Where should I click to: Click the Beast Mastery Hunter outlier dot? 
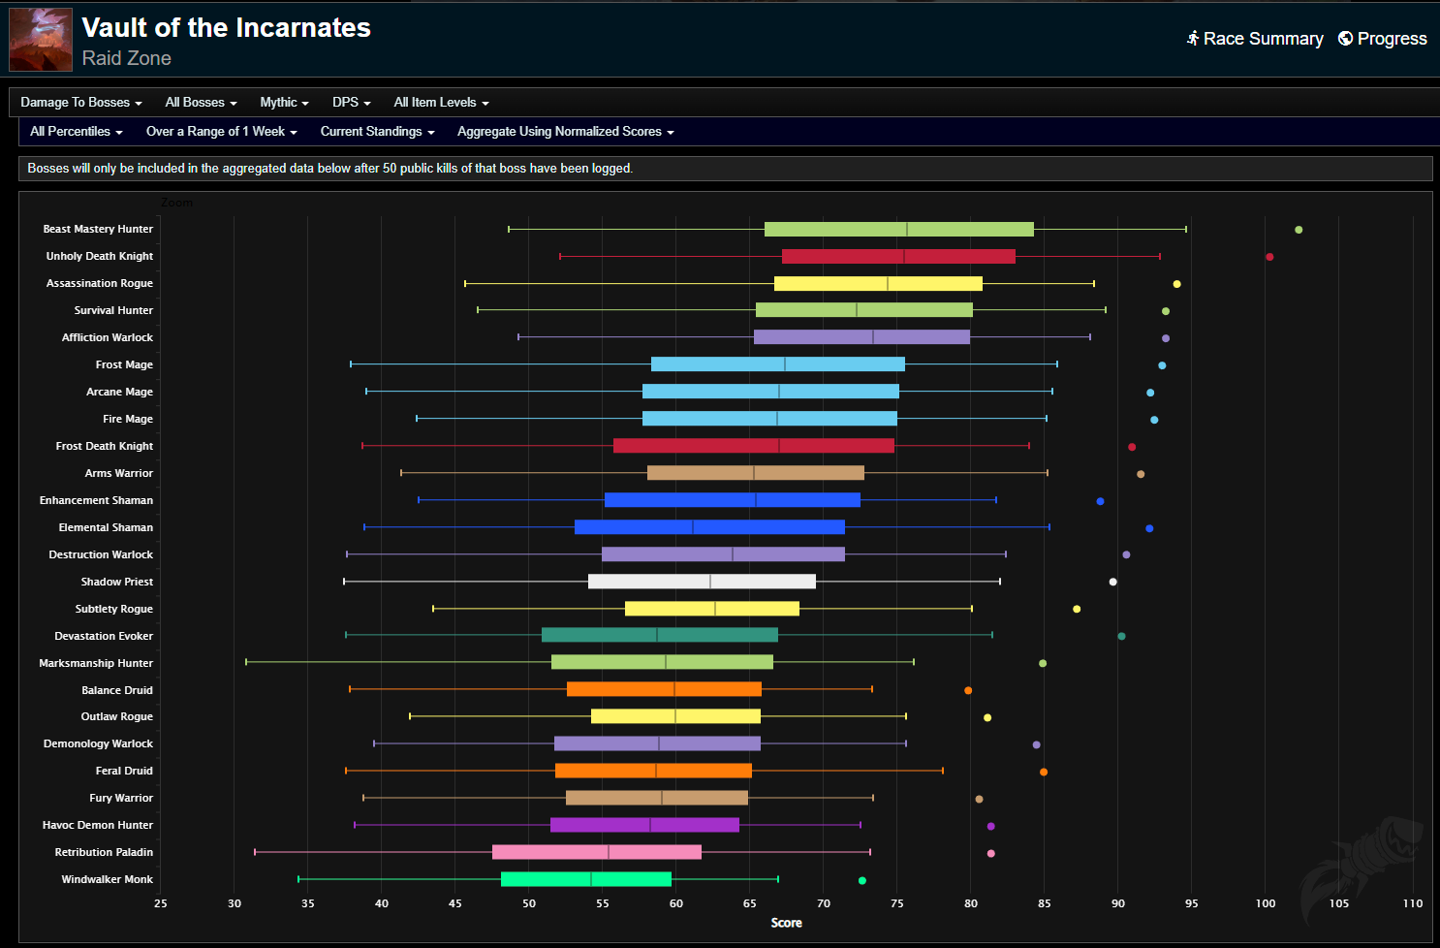[1299, 230]
